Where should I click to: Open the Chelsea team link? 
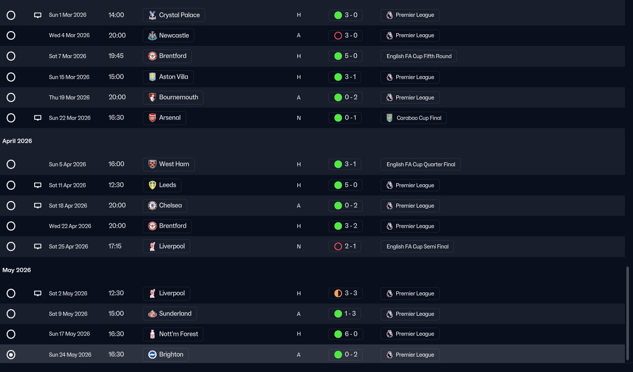[x=170, y=206]
